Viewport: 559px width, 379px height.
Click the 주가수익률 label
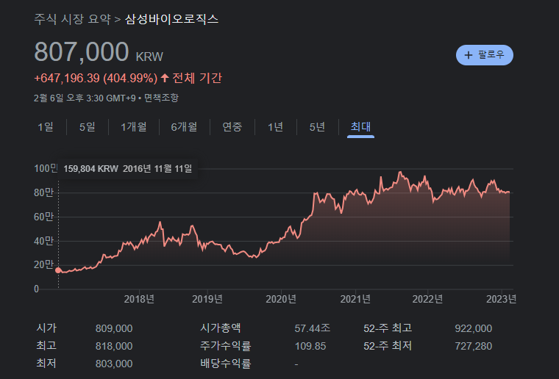pyautogui.click(x=226, y=345)
